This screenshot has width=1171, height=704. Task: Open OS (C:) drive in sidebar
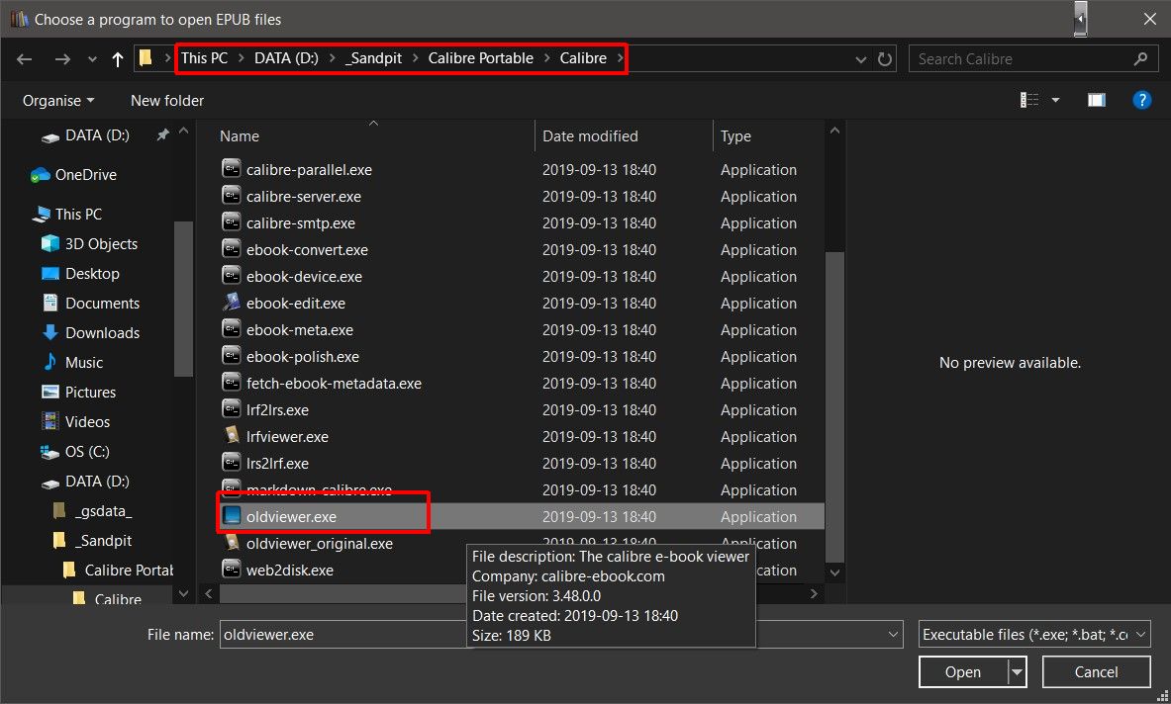pos(87,452)
